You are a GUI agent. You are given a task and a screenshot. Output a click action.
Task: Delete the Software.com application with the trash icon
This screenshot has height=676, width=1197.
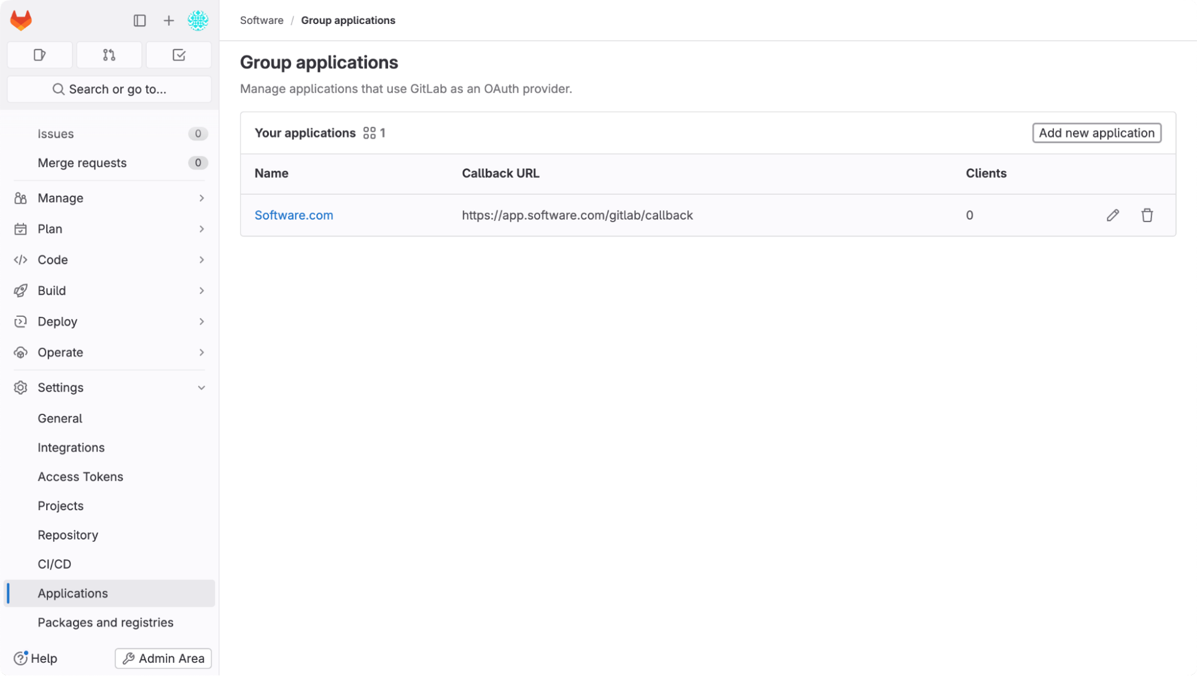coord(1147,215)
